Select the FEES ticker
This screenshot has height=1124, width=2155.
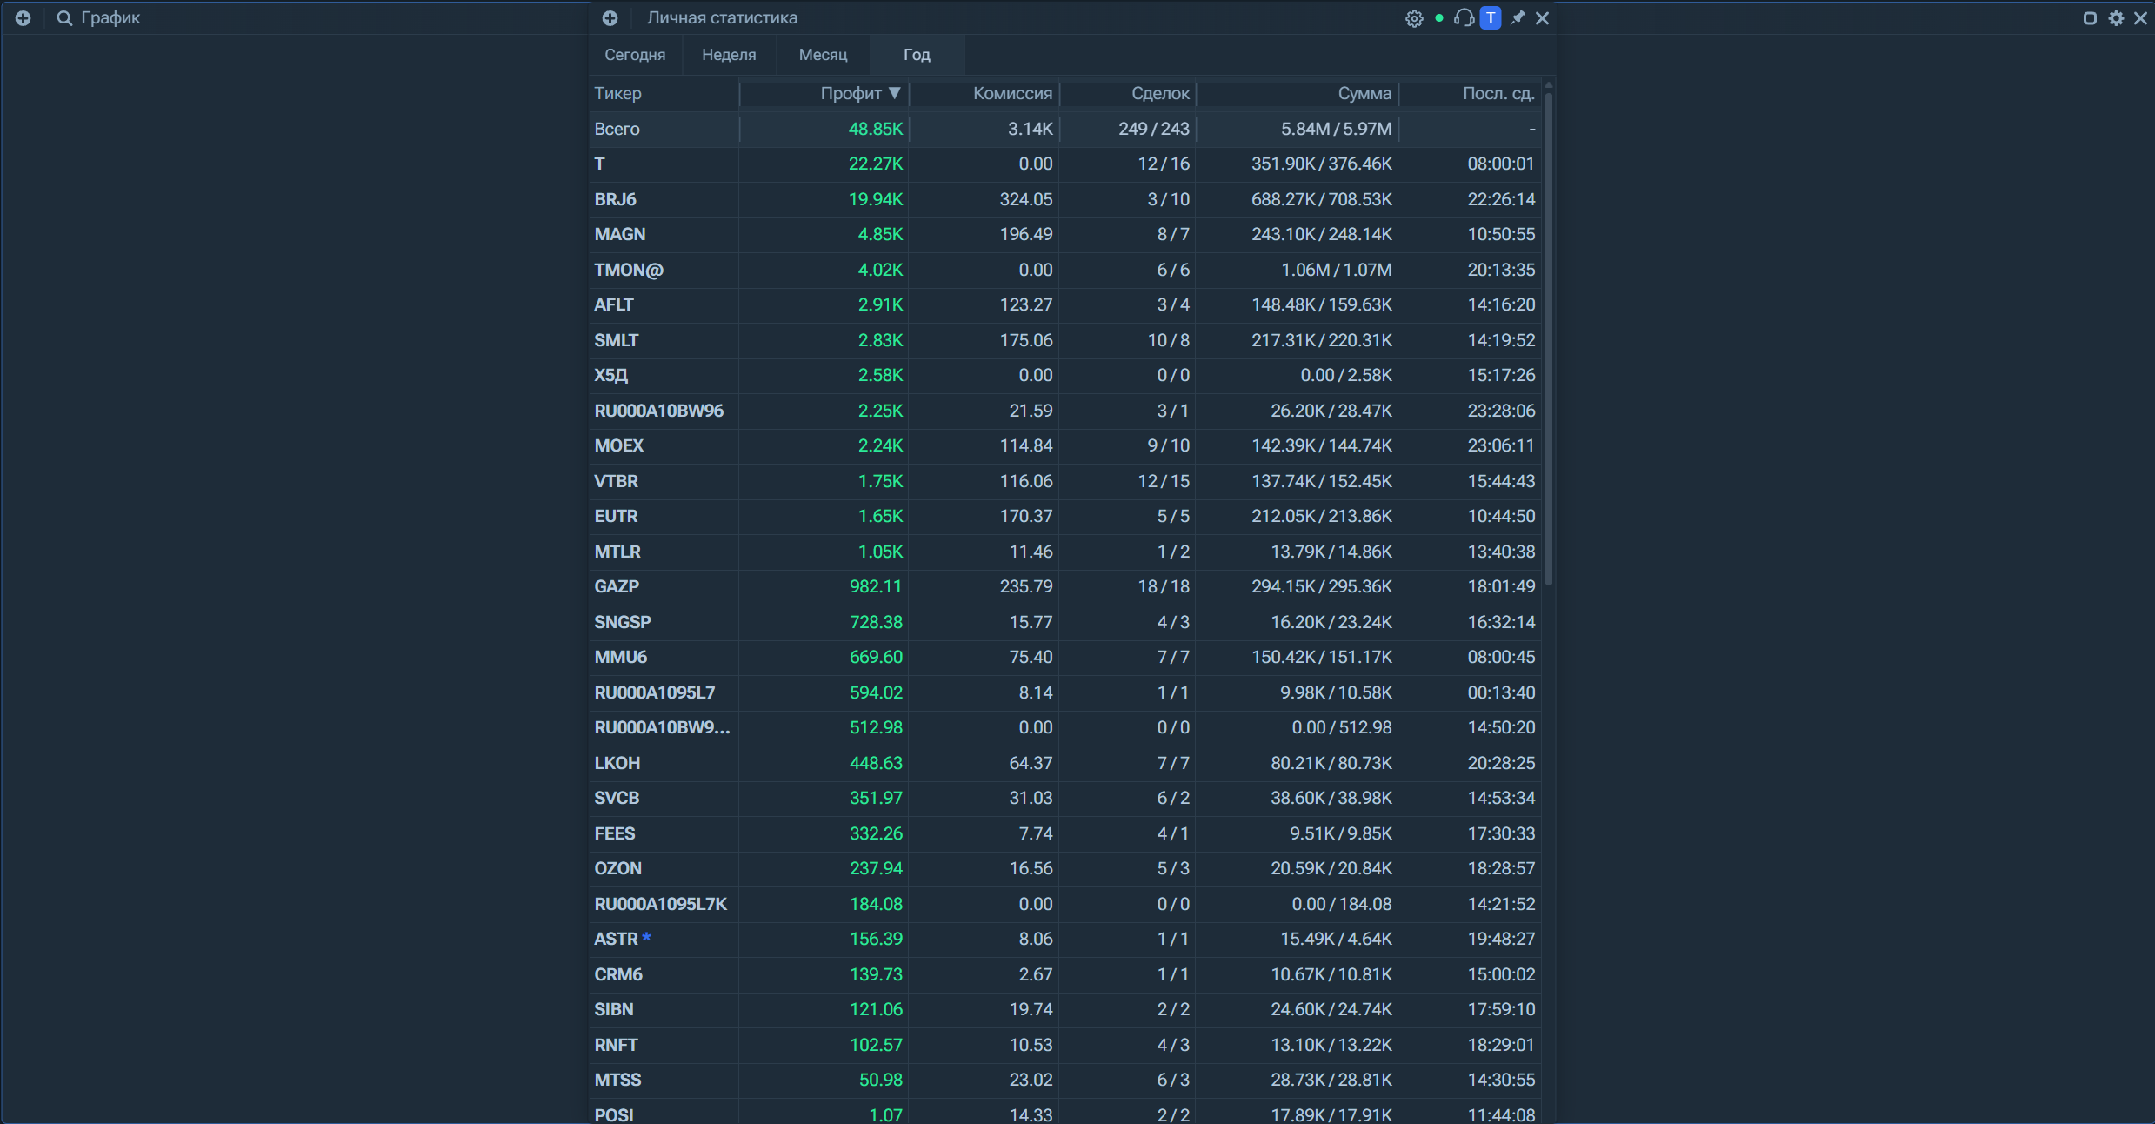tap(615, 833)
